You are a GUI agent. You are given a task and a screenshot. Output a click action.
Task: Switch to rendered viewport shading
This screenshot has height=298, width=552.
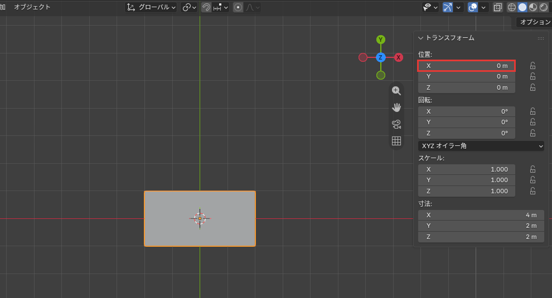point(544,7)
